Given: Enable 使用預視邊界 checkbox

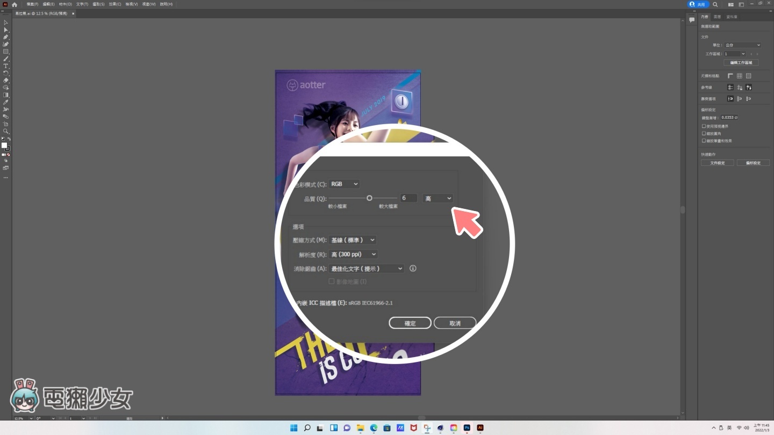Looking at the screenshot, I should [704, 126].
